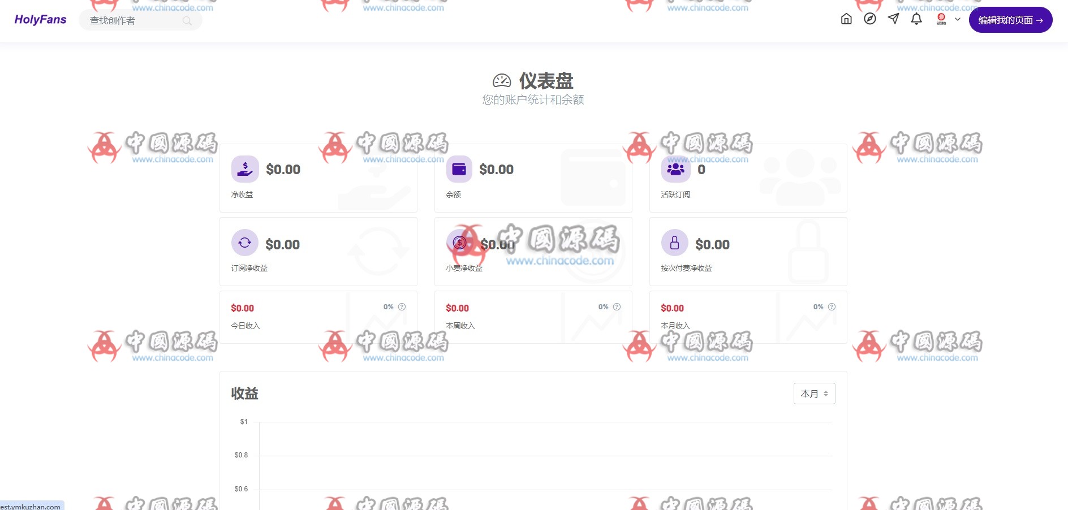This screenshot has width=1068, height=510.
Task: Click the 订阅净收益 refresh icon
Action: [x=245, y=243]
